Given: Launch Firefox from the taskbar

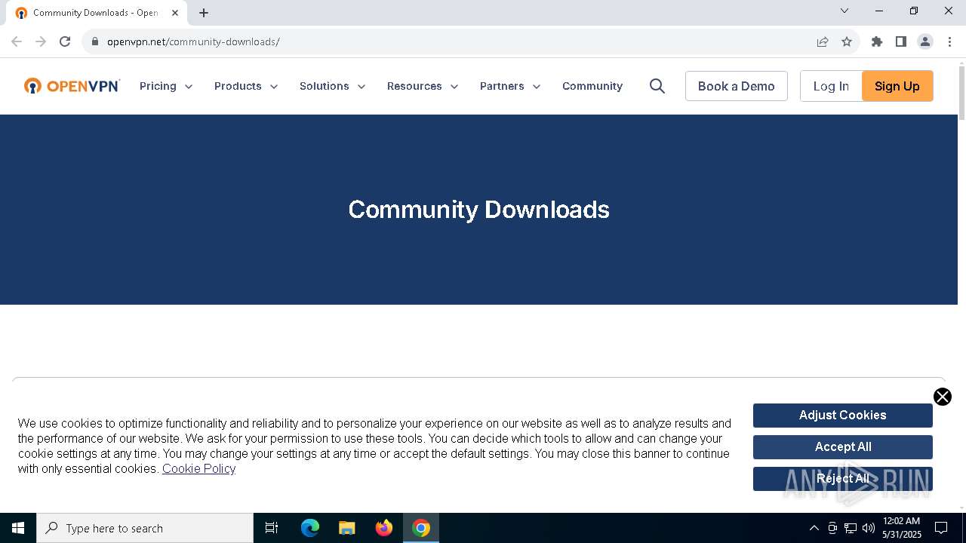Looking at the screenshot, I should (x=384, y=528).
